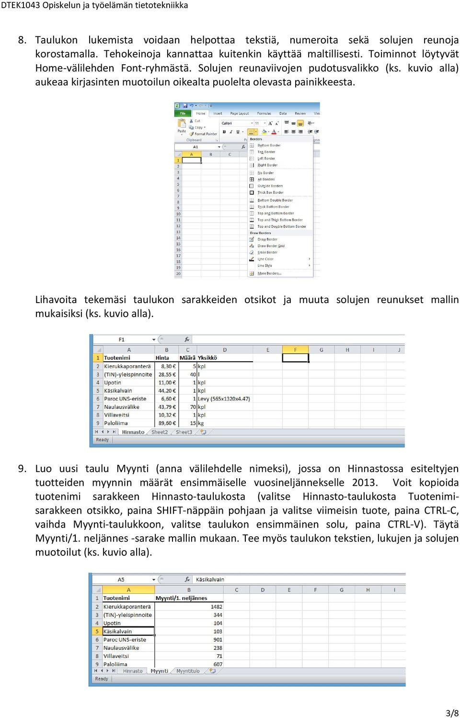The width and height of the screenshot is (460, 718).
Task: Click the Sheet3 sheet tab
Action: pyautogui.click(x=184, y=432)
